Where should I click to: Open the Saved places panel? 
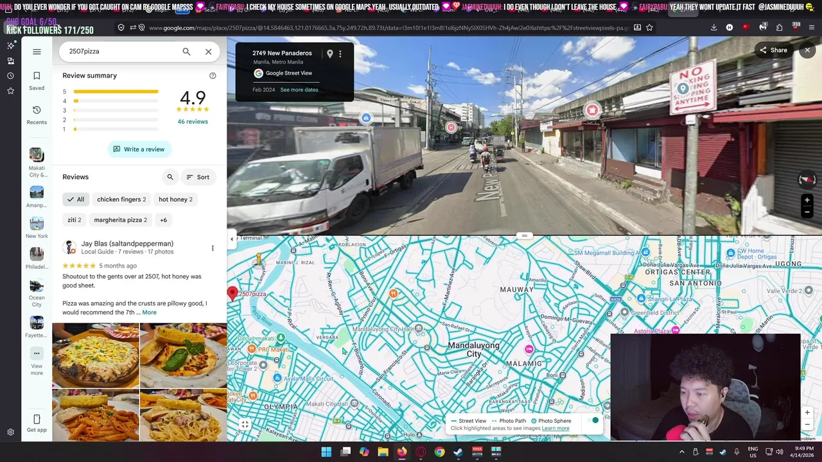pos(37,80)
